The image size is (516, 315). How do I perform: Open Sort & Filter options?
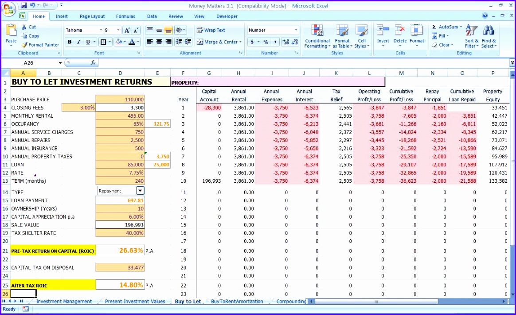click(x=471, y=36)
